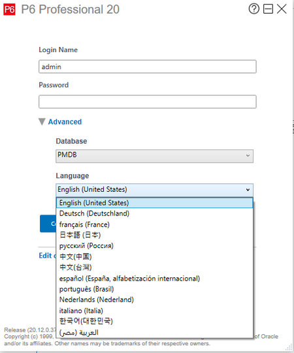Click the P6 red logo icon

click(9, 9)
